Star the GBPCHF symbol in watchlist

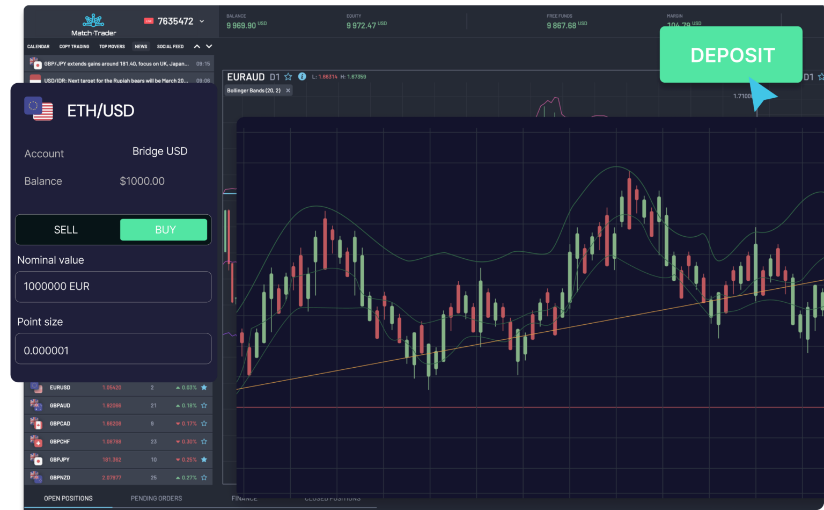tap(204, 441)
